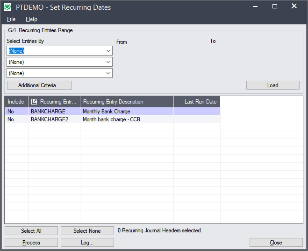This screenshot has height=251, width=308.
Task: Open the File menu
Action: [x=11, y=19]
